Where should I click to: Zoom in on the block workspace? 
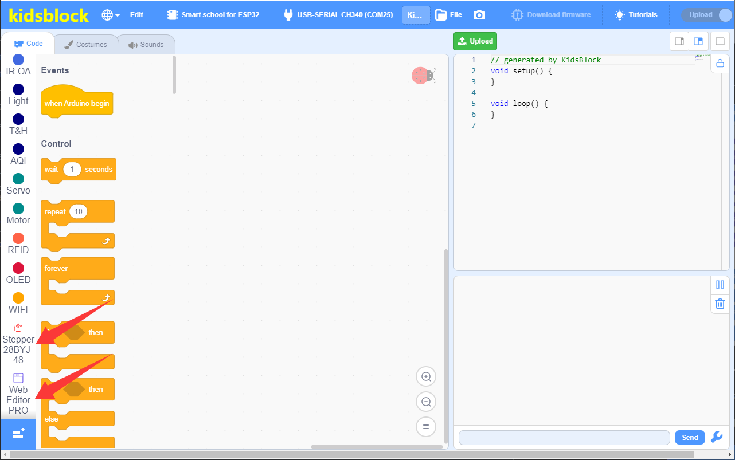(x=426, y=377)
